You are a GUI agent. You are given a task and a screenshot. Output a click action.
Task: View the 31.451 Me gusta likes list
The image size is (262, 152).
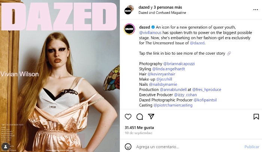tap(139, 128)
